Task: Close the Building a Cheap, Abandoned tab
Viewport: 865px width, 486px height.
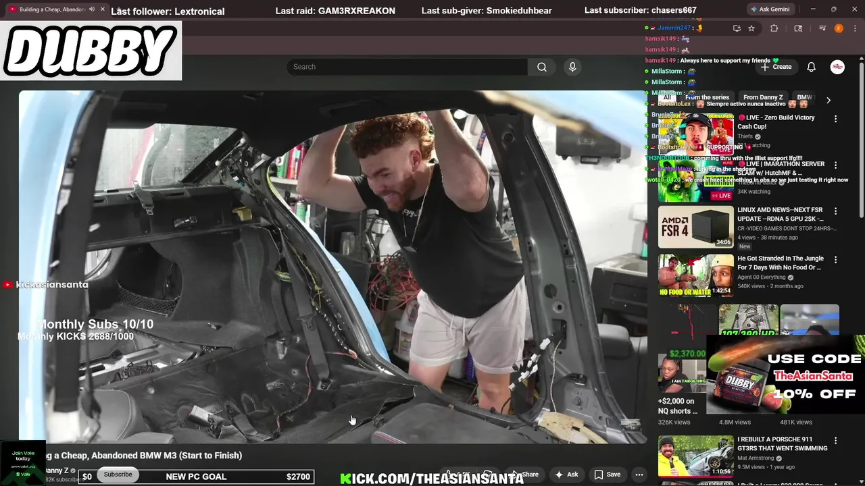Action: click(x=103, y=9)
